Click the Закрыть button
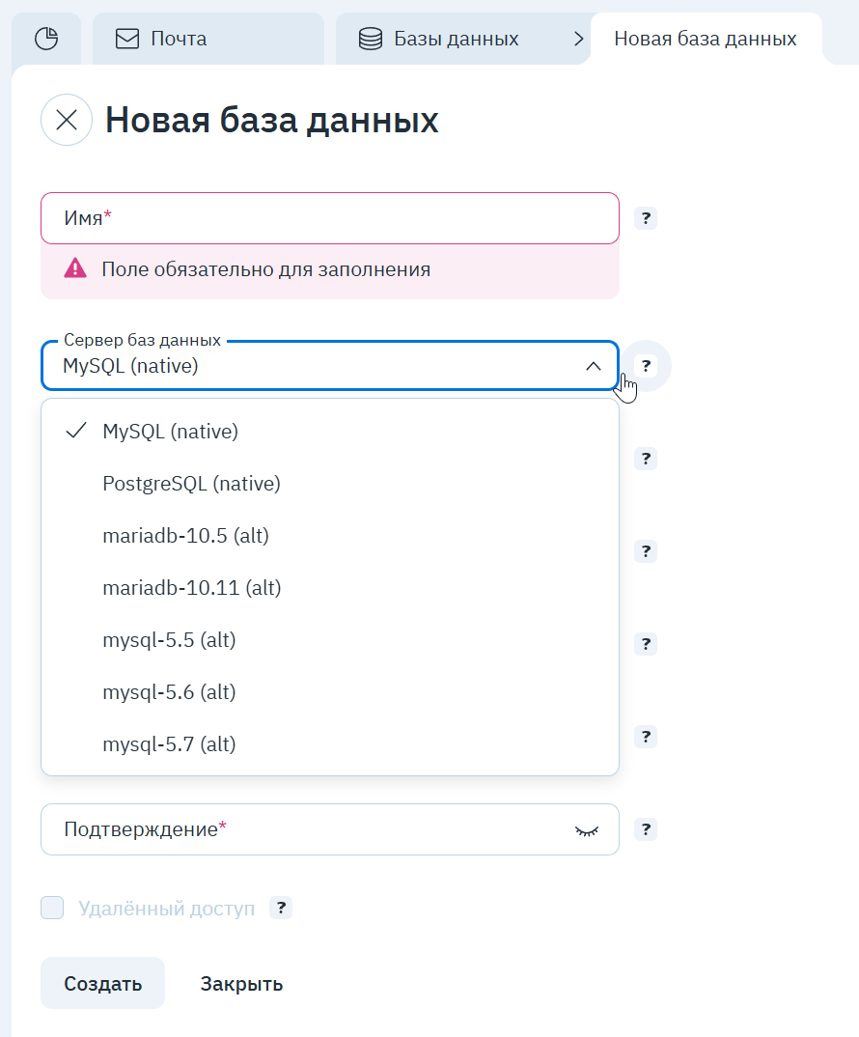Screen dimensions: 859x1037 [x=241, y=984]
